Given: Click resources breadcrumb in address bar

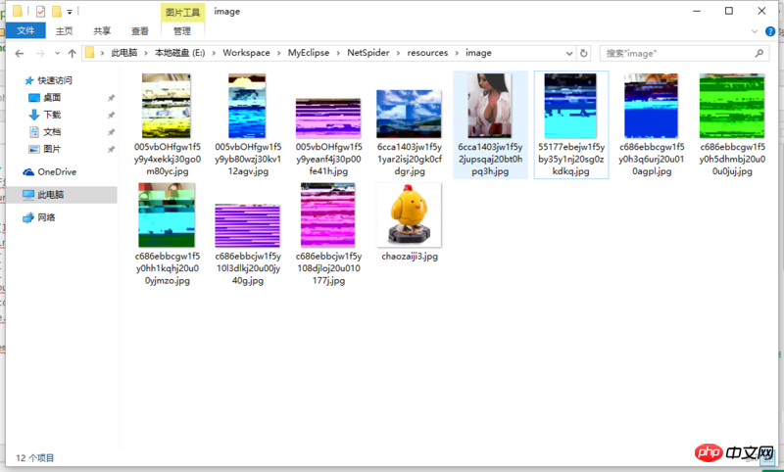Looking at the screenshot, I should click(427, 53).
